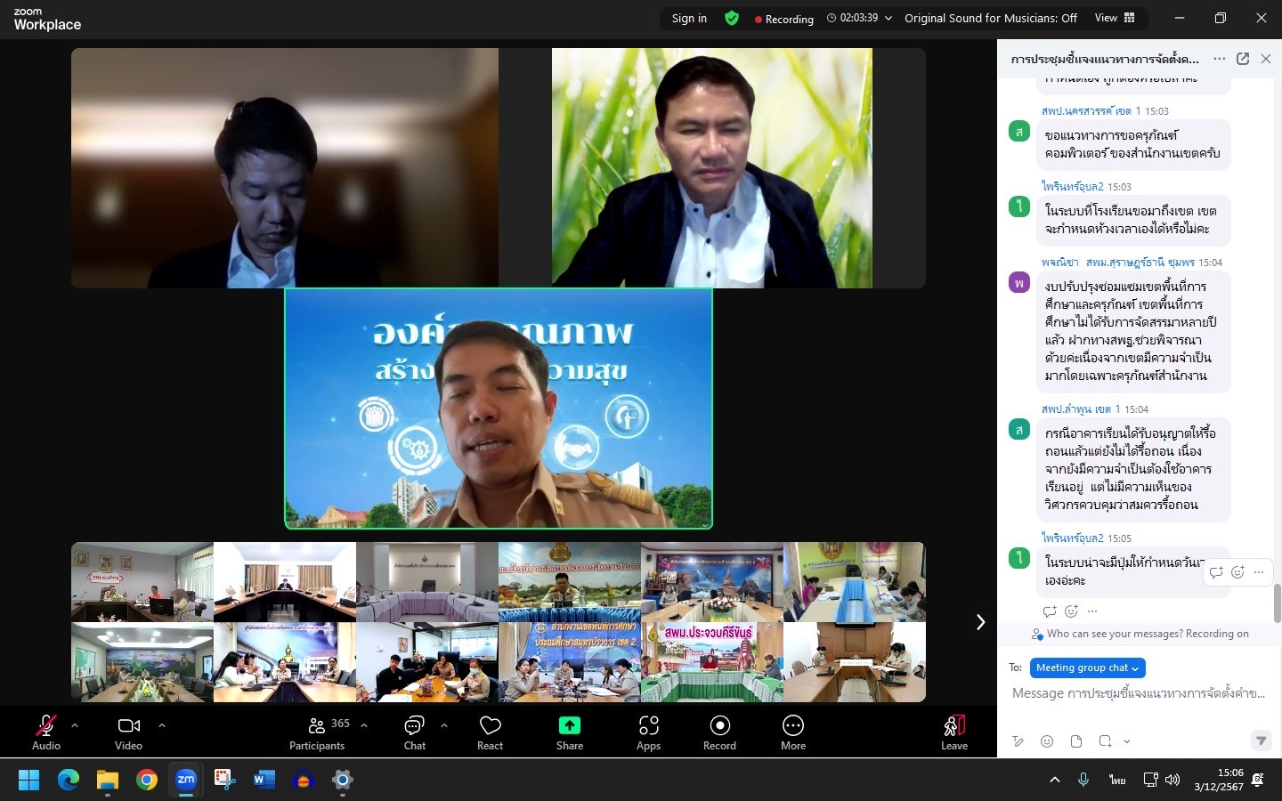
Task: Open Google Chrome from taskbar
Action: tap(147, 781)
